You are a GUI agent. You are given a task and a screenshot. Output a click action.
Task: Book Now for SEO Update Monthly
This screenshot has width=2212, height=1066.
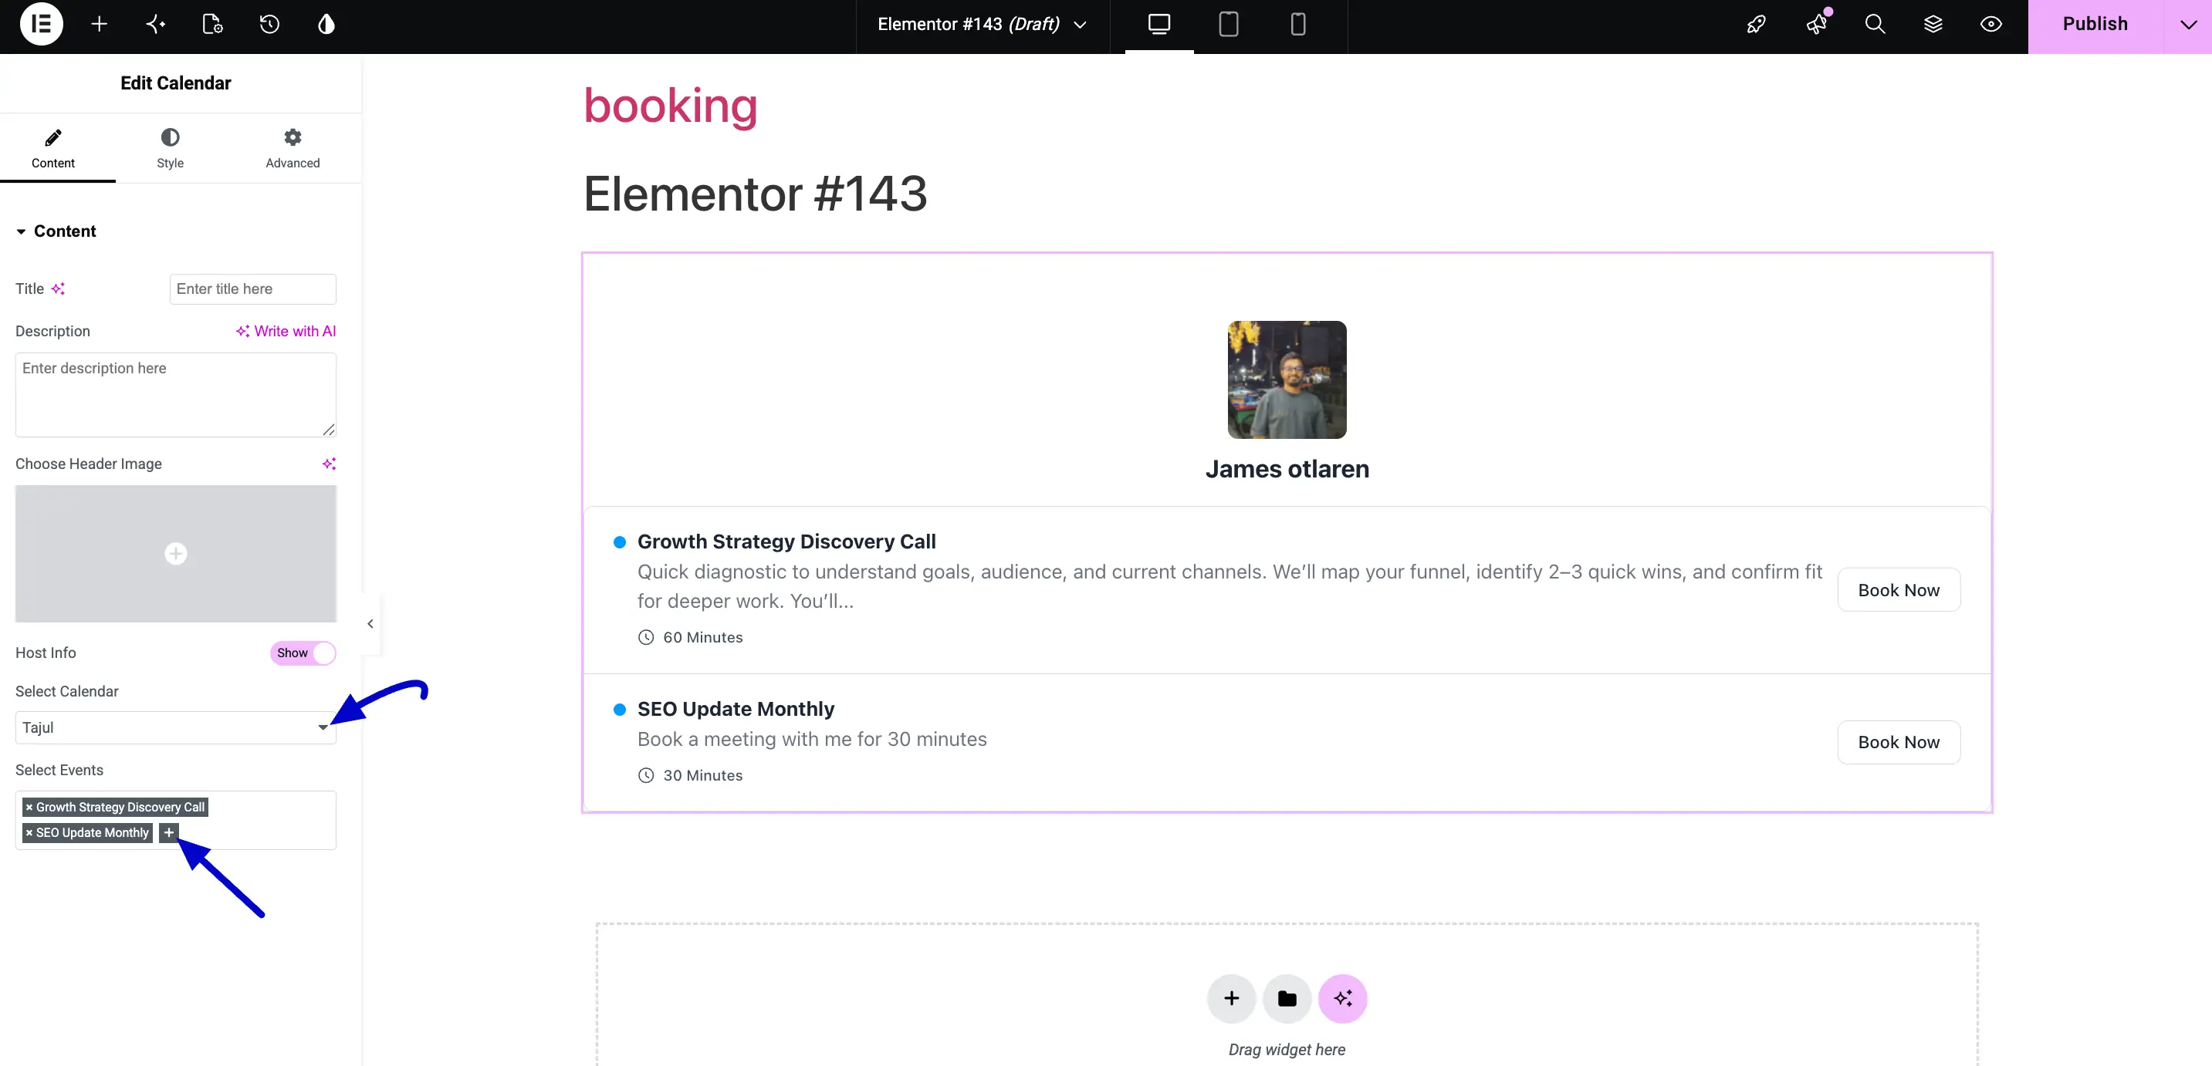click(x=1899, y=743)
